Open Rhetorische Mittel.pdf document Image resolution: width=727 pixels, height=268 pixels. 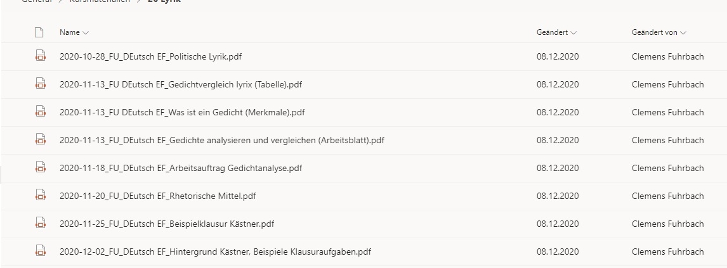(157, 196)
